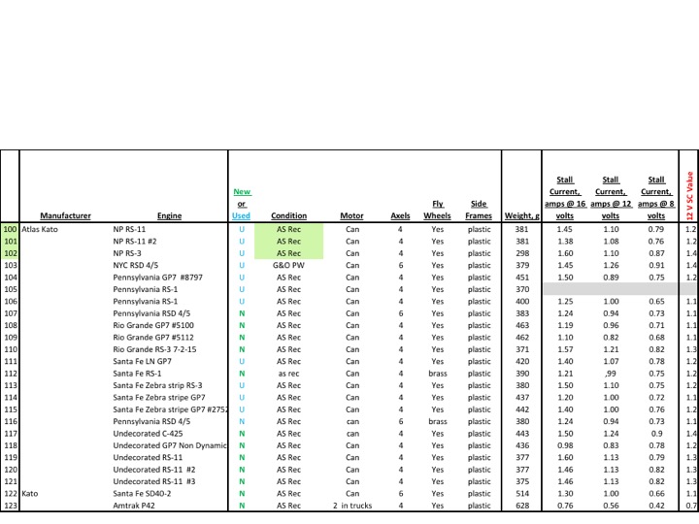Select the Santa Fe SD40-2 cell

point(142,494)
